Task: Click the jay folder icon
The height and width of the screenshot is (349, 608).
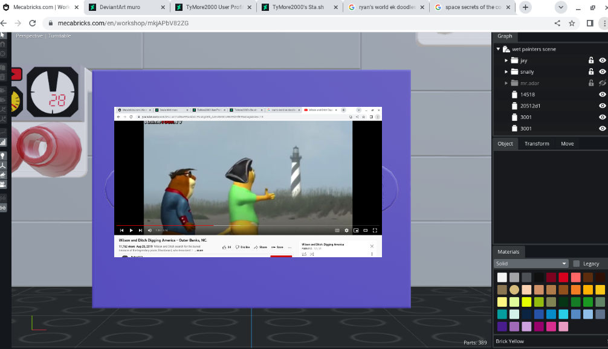Action: tap(514, 60)
